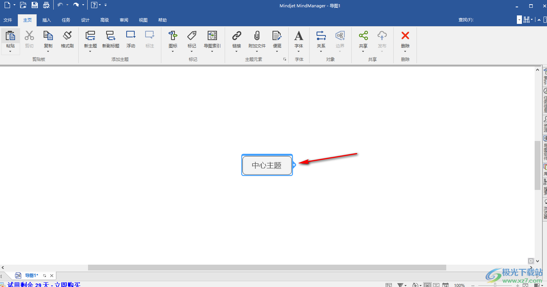Viewport: 547px width, 287px height.
Task: Click the calendar 24 icon in status bar
Action: 445,285
